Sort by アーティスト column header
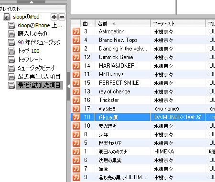The image size is (215, 182). tap(178, 24)
